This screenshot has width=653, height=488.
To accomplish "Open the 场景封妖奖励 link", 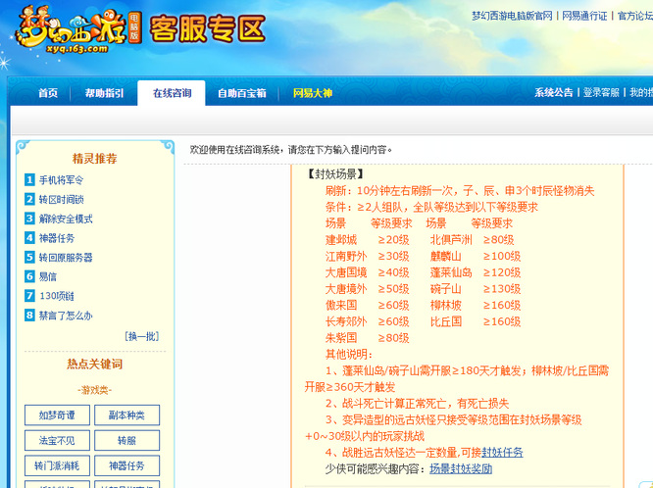I will coord(461,468).
